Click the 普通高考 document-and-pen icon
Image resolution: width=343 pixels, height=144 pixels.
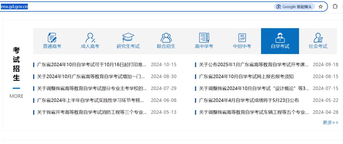[52, 38]
